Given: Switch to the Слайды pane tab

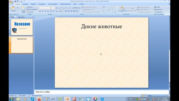Looking at the screenshot, I should tap(12, 17).
